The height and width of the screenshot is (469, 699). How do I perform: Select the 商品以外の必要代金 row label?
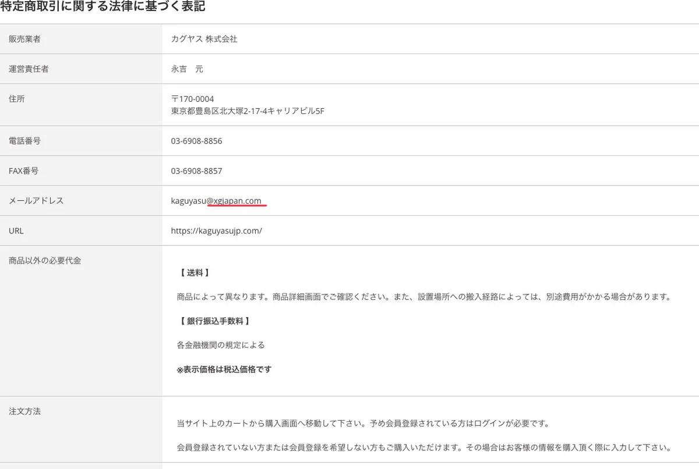pos(45,261)
